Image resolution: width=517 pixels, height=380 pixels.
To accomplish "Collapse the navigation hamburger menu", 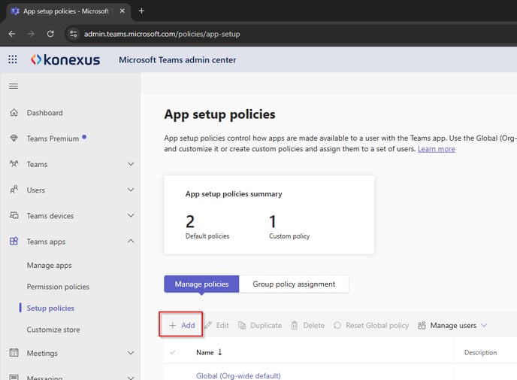I will click(14, 87).
